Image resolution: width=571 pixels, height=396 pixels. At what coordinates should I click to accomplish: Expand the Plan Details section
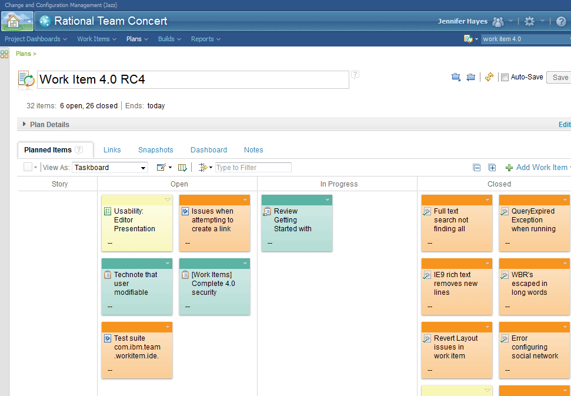point(24,124)
